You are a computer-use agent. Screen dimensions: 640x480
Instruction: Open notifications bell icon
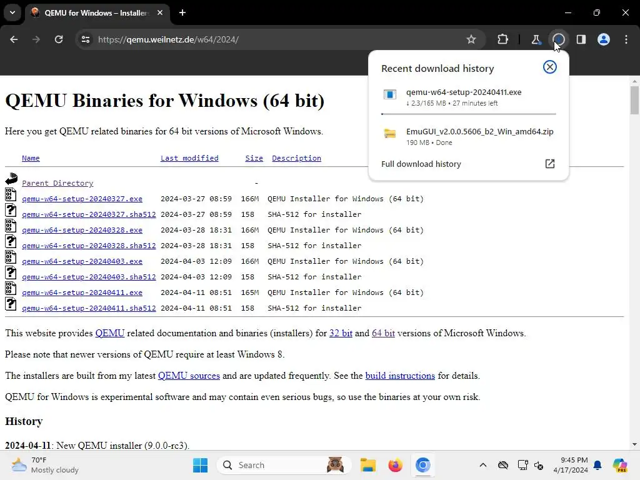point(597,465)
